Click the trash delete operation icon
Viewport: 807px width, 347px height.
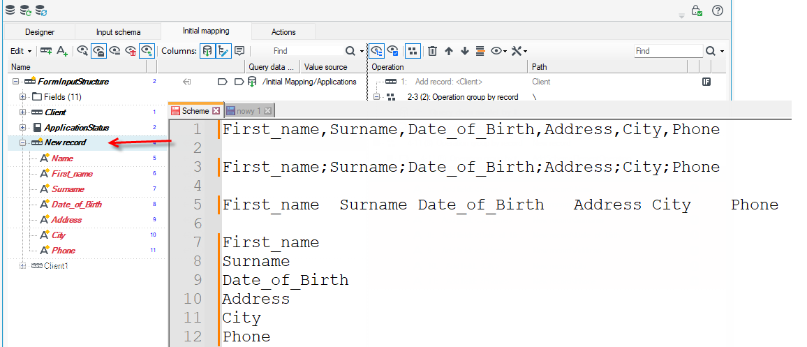433,51
